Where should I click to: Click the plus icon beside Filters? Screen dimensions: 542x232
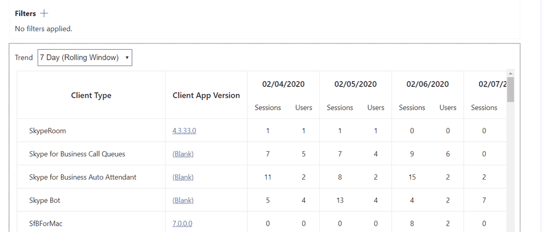click(44, 14)
